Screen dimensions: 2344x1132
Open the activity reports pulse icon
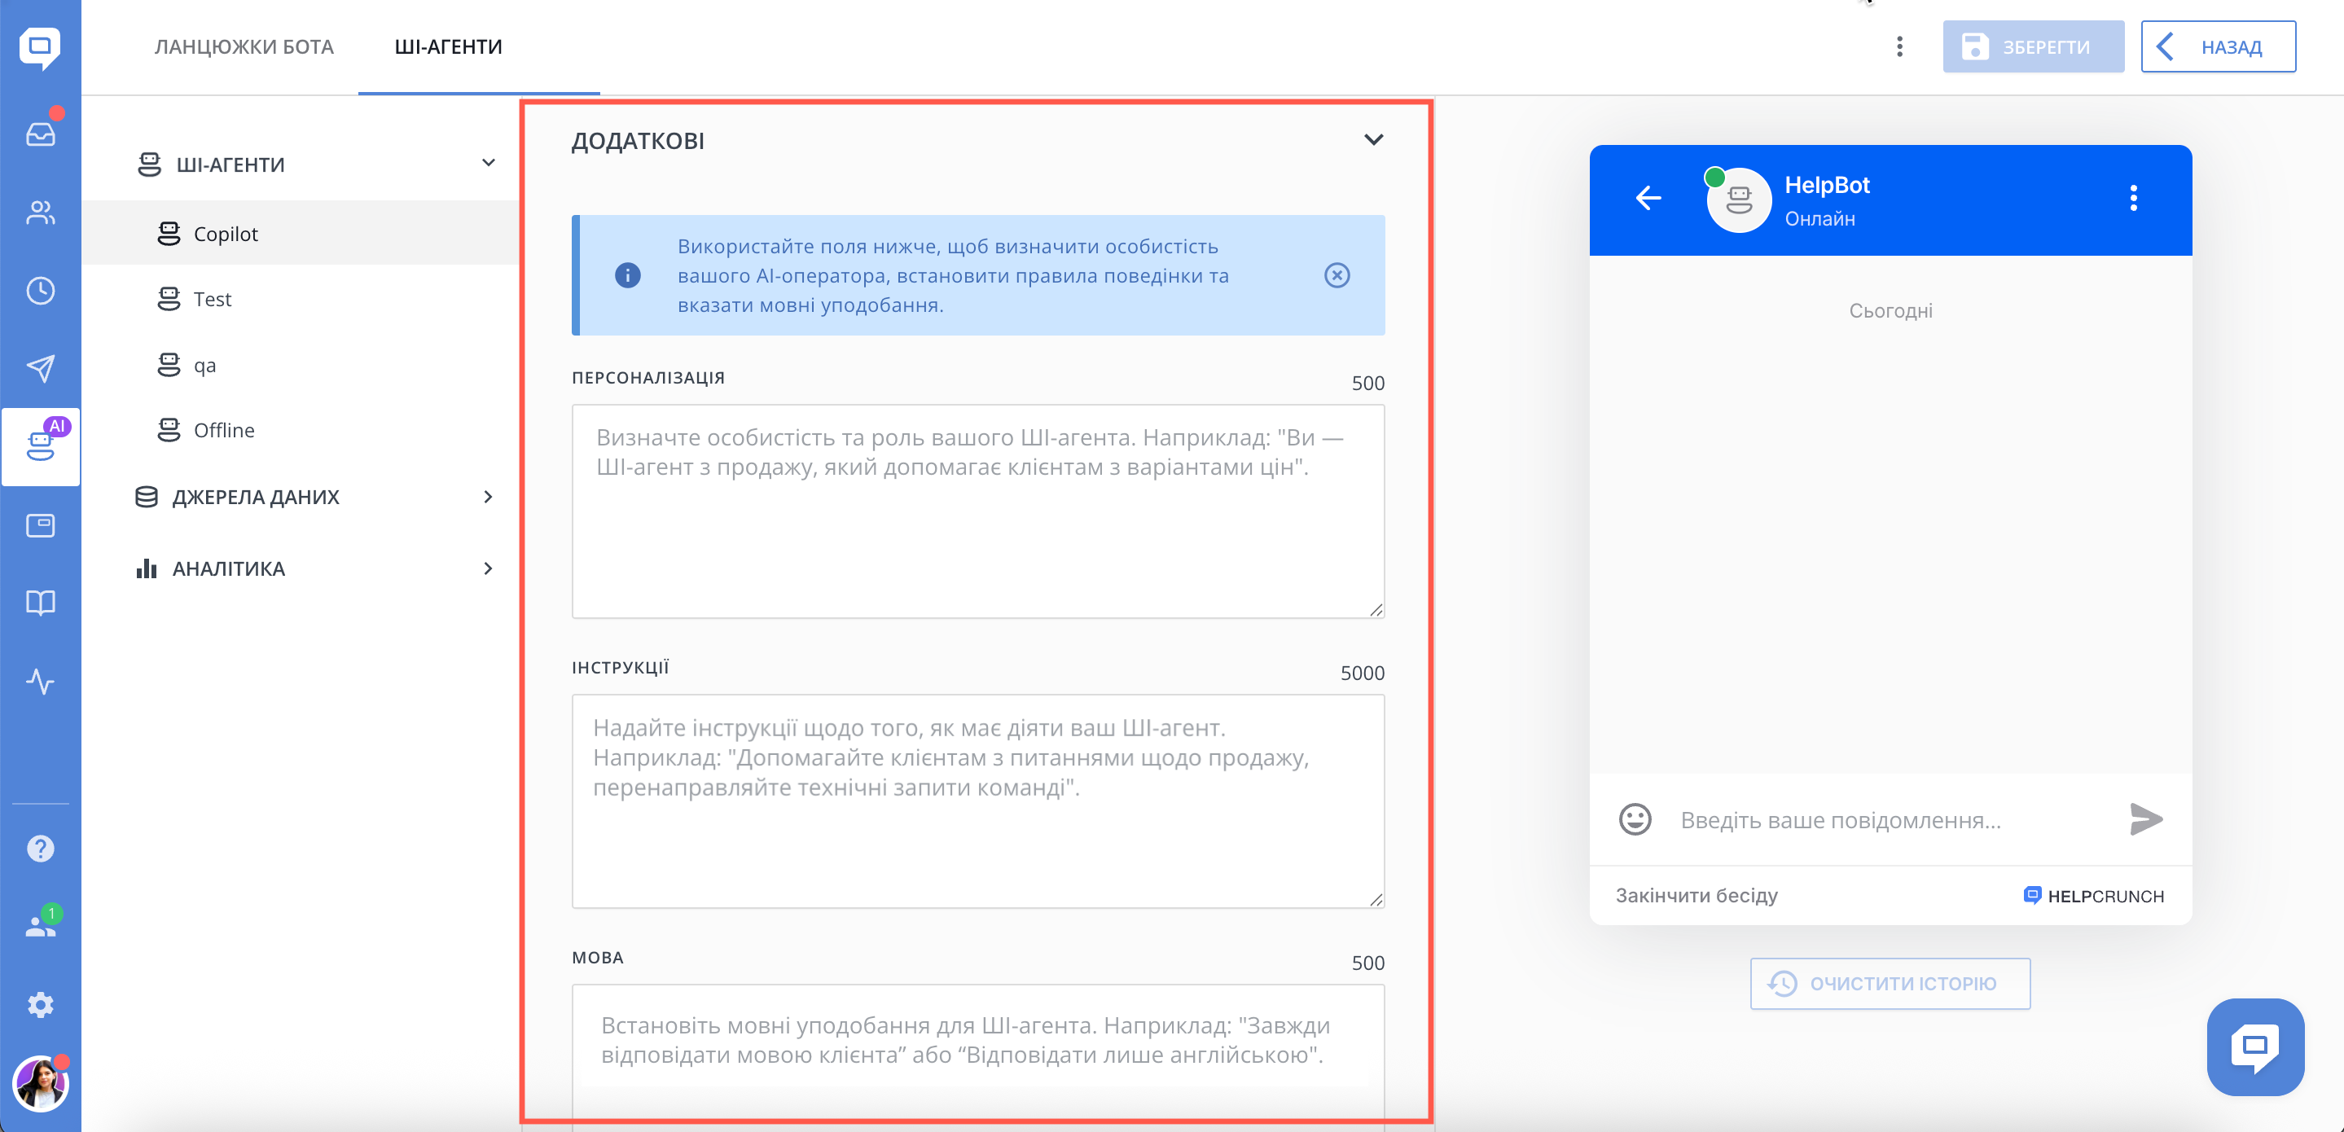(40, 681)
